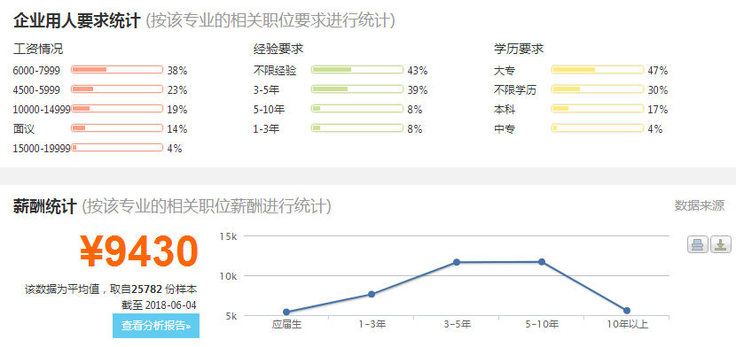
Task: Click the 10000-14999 salary bar
Action: [117, 109]
